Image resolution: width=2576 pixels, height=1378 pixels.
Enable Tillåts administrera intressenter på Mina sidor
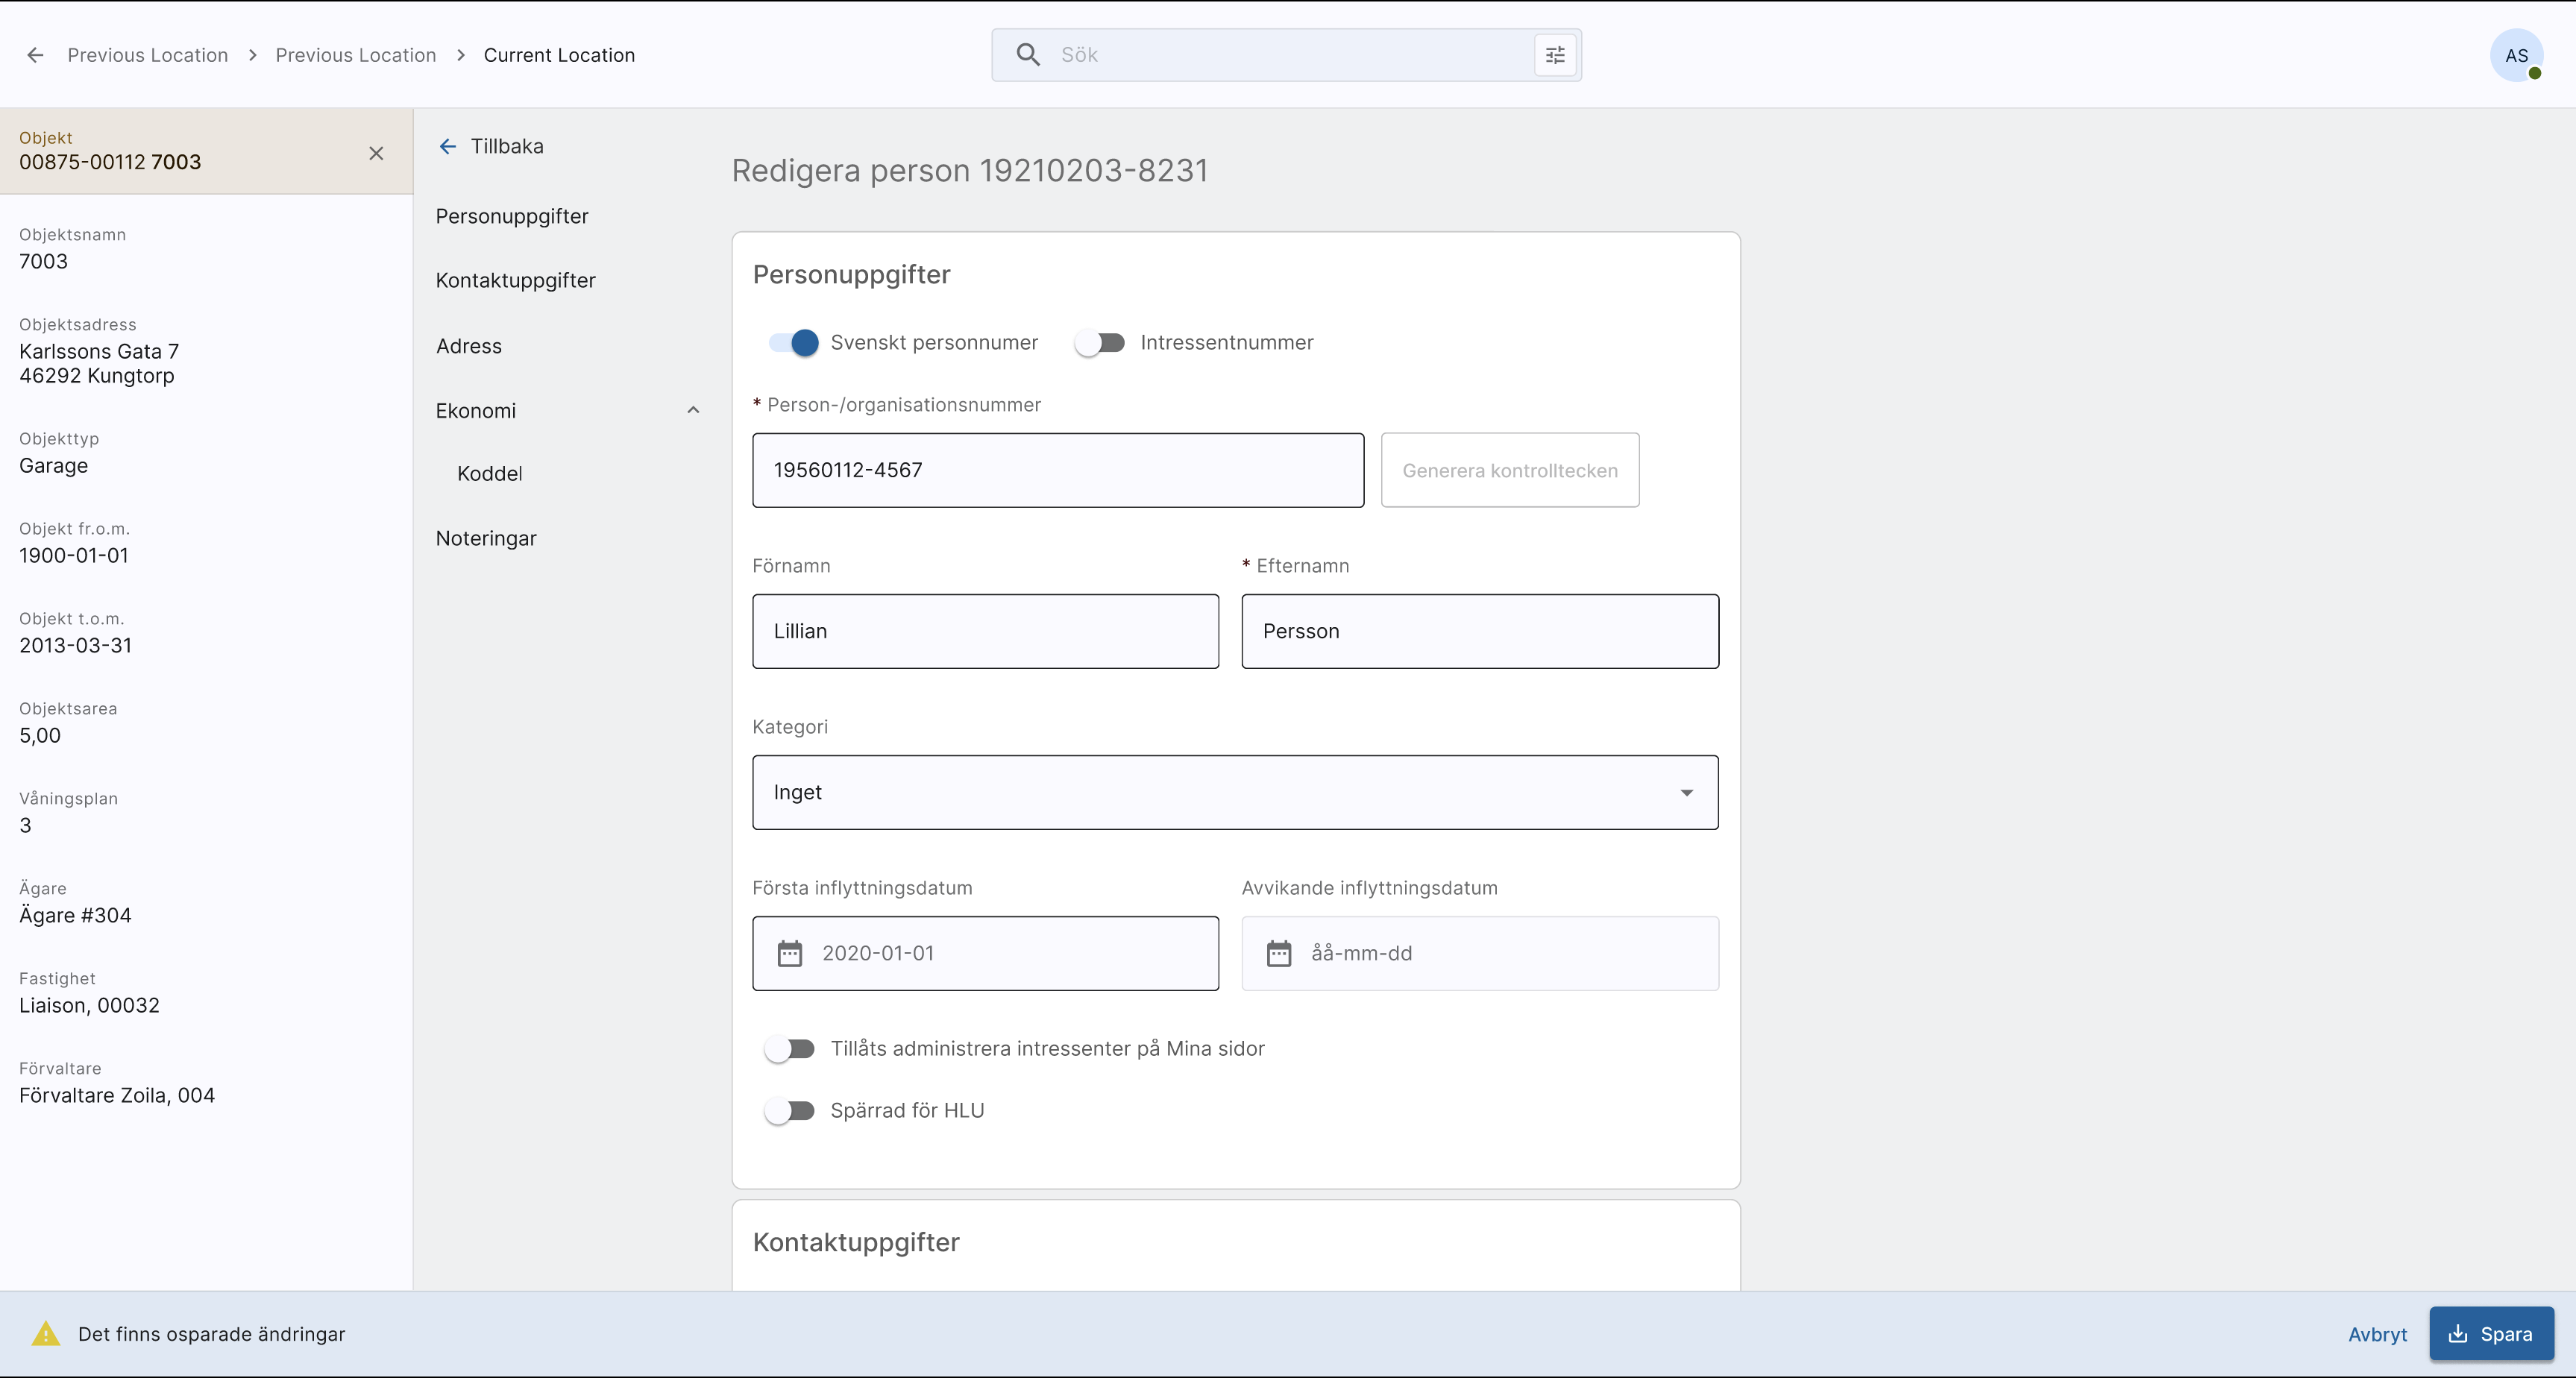[789, 1049]
